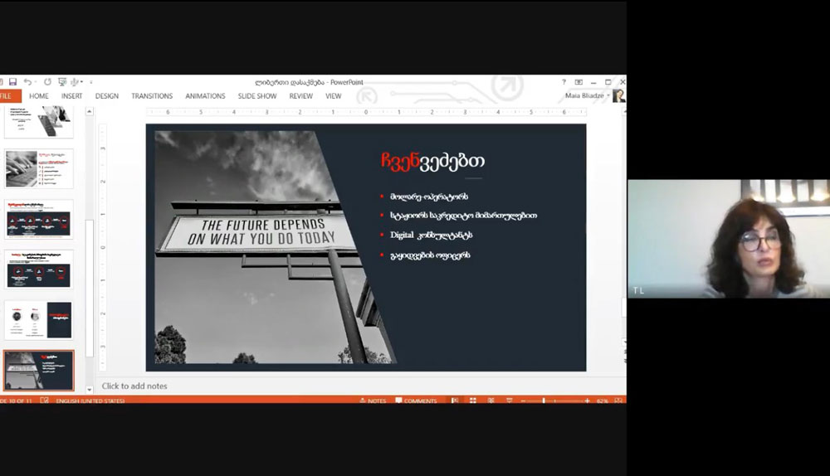Open Maia Bliadze account dropdown

pyautogui.click(x=609, y=96)
